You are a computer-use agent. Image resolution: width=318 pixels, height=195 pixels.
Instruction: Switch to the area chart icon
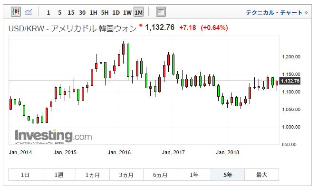(x=29, y=11)
